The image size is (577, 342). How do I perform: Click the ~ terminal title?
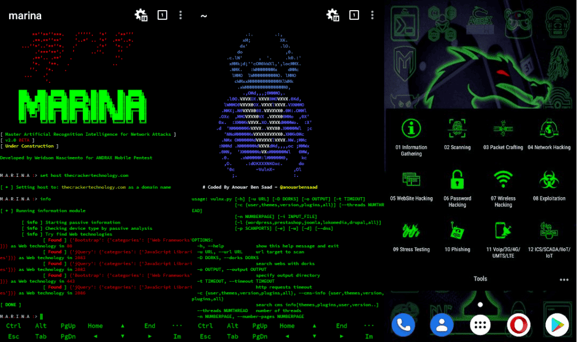point(203,15)
